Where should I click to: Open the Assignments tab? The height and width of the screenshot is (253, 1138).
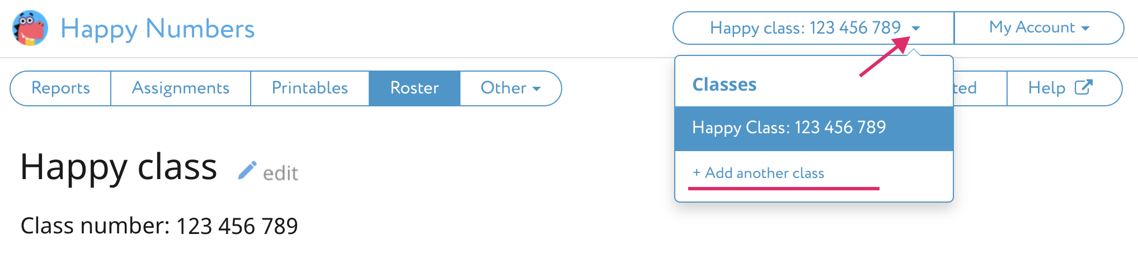click(x=180, y=88)
